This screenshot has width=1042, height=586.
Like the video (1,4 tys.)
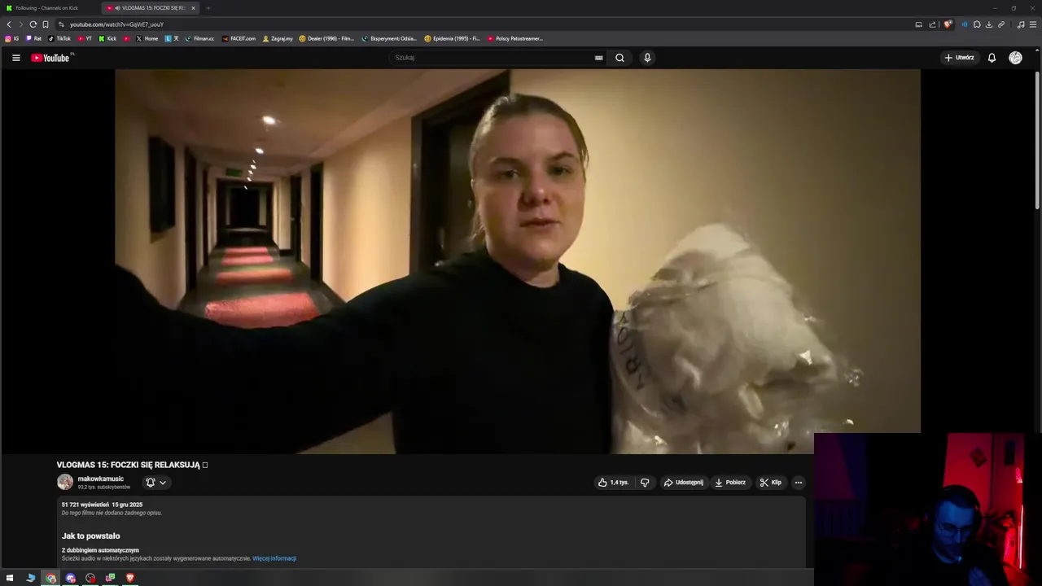(613, 483)
